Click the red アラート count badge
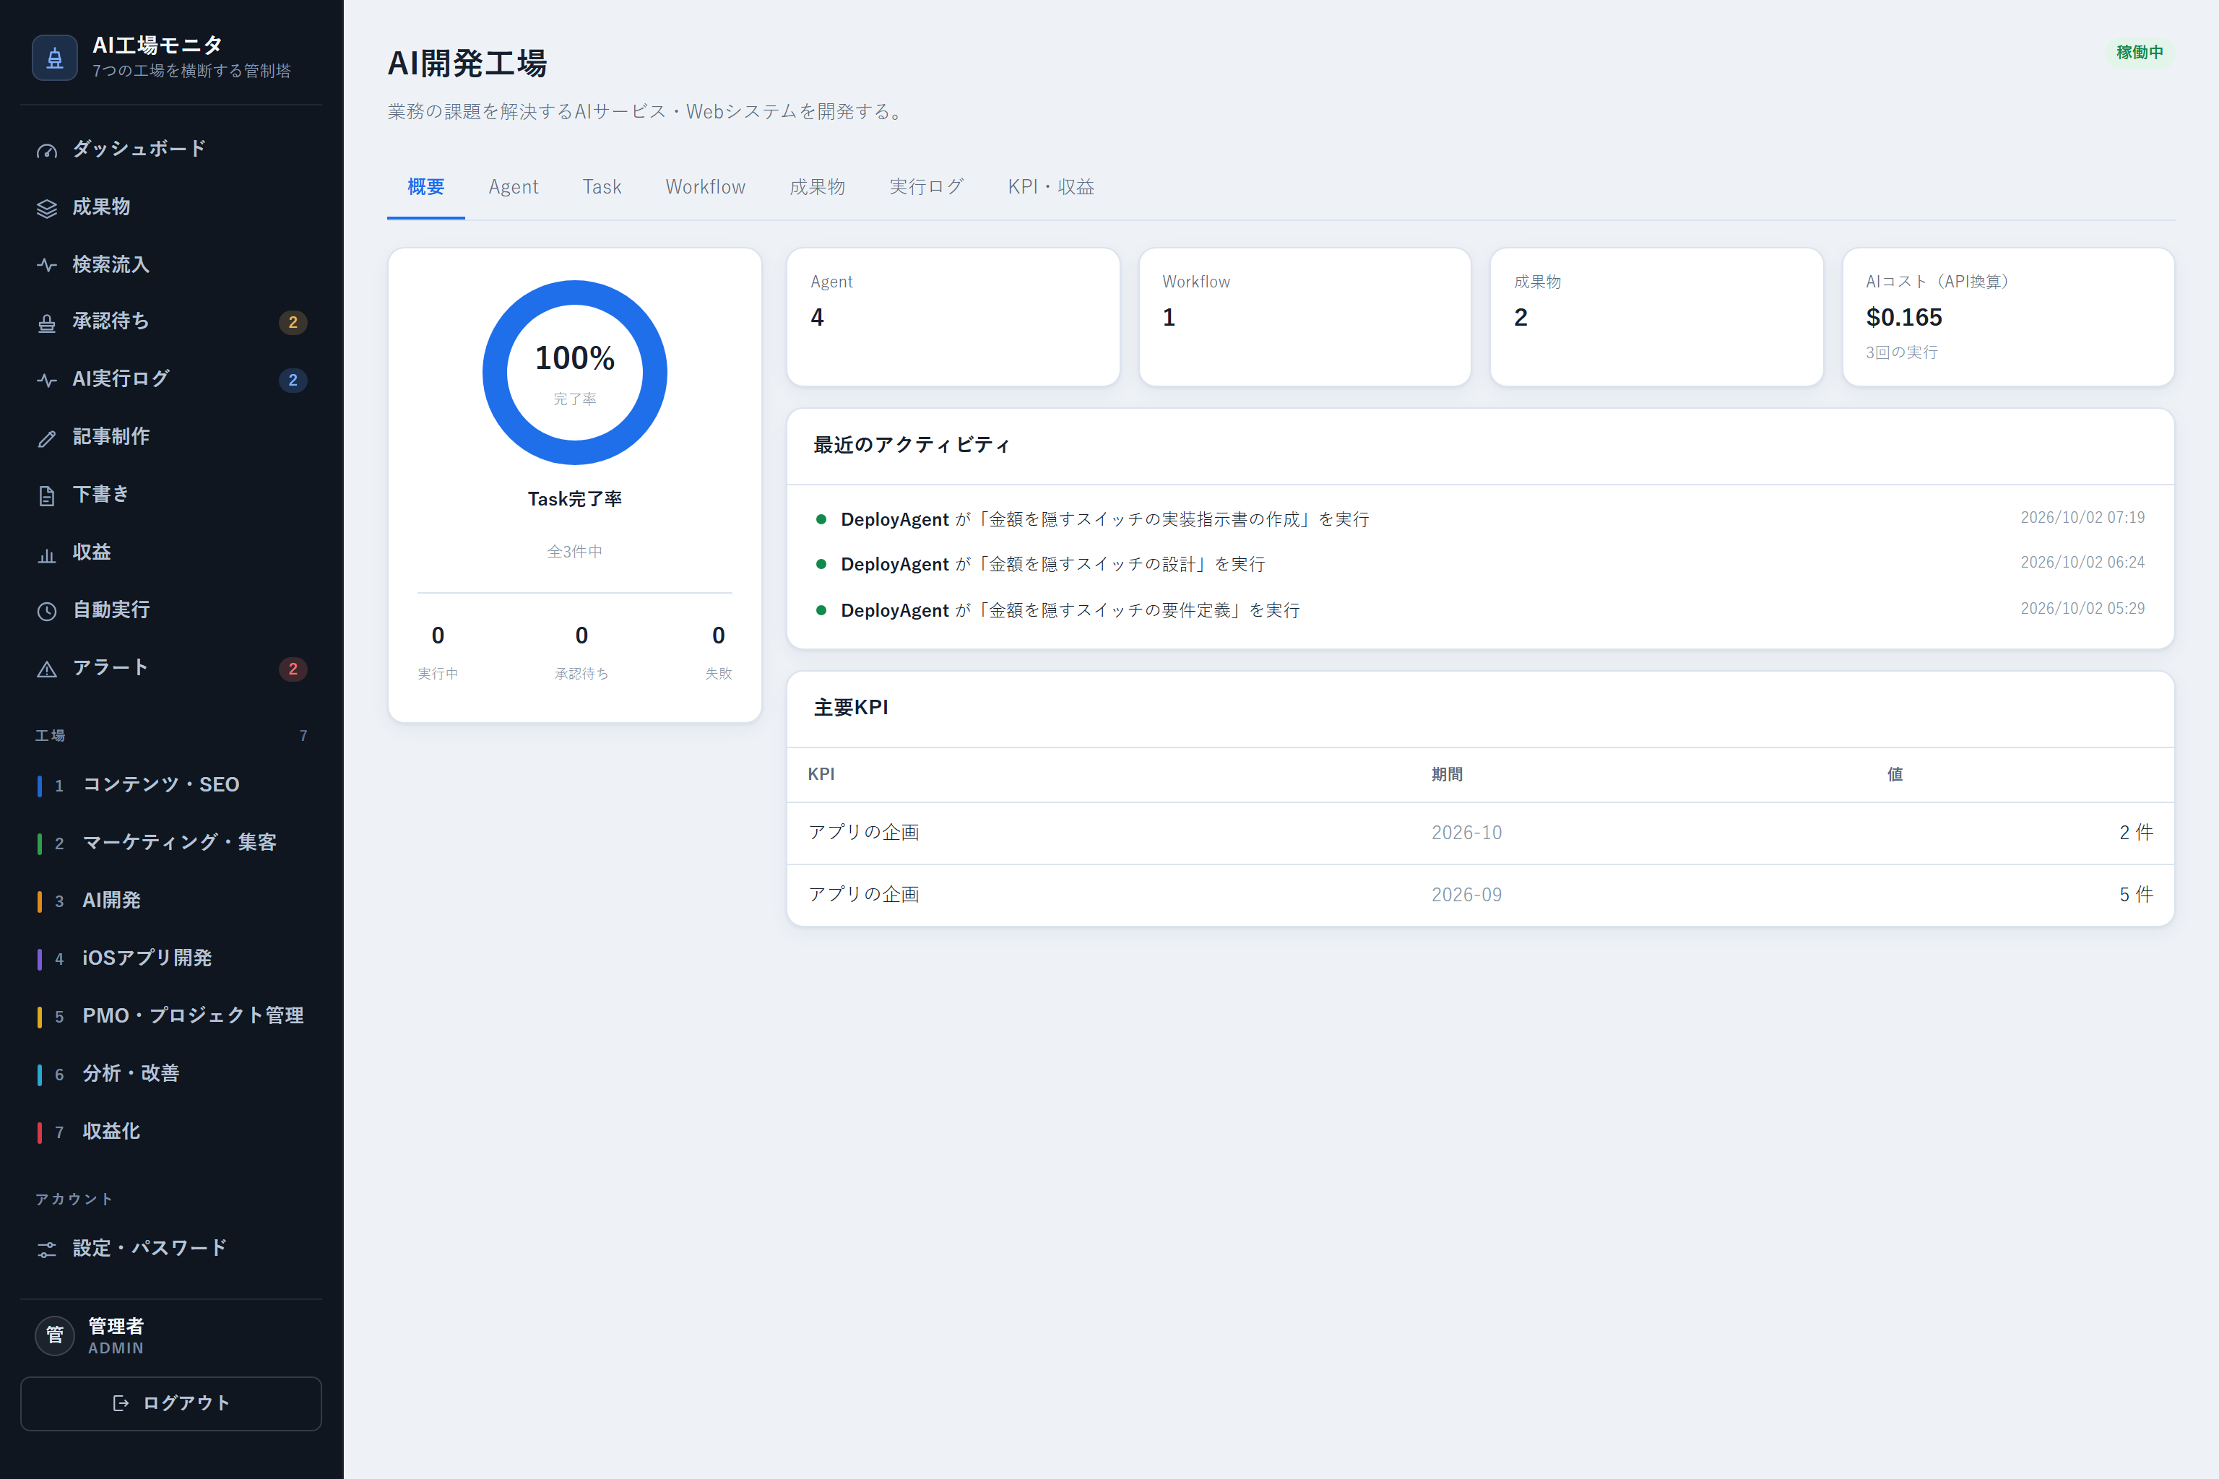The height and width of the screenshot is (1479, 2219). (293, 669)
